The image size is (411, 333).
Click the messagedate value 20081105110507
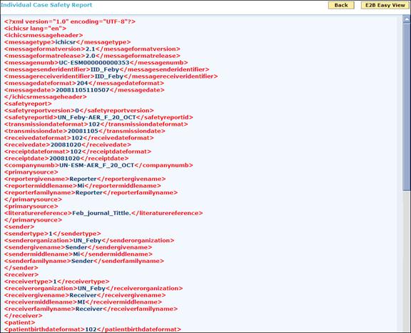point(82,90)
